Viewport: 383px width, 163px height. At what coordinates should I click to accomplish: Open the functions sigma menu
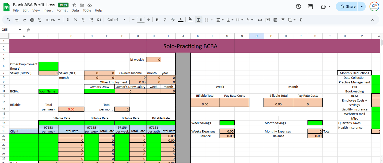tap(301, 20)
